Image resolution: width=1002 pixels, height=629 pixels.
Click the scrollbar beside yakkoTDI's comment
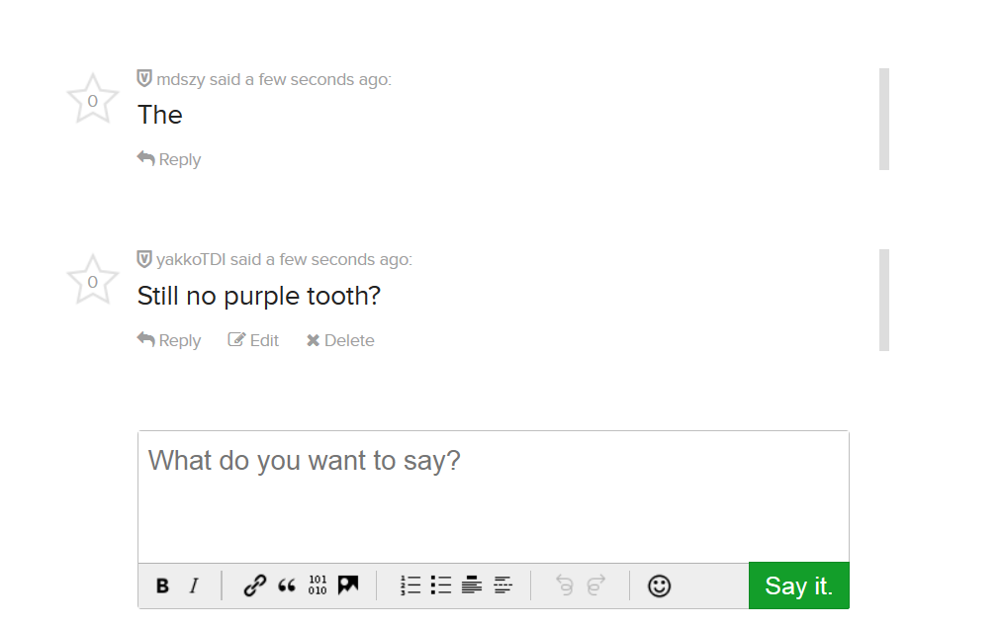point(886,299)
